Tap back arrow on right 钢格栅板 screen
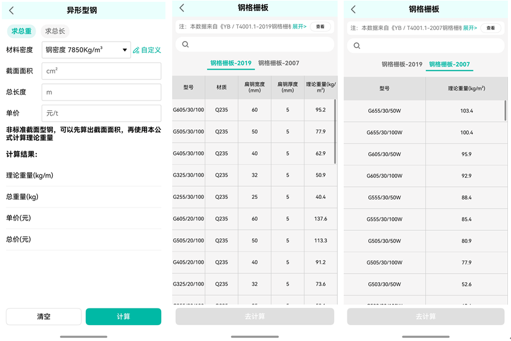This screenshot has width=511, height=341. (x=354, y=9)
